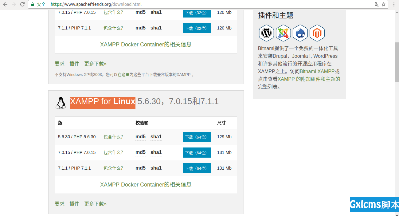Download Linux 5.6.30 64-bit version
399x216 pixels.
click(197, 137)
